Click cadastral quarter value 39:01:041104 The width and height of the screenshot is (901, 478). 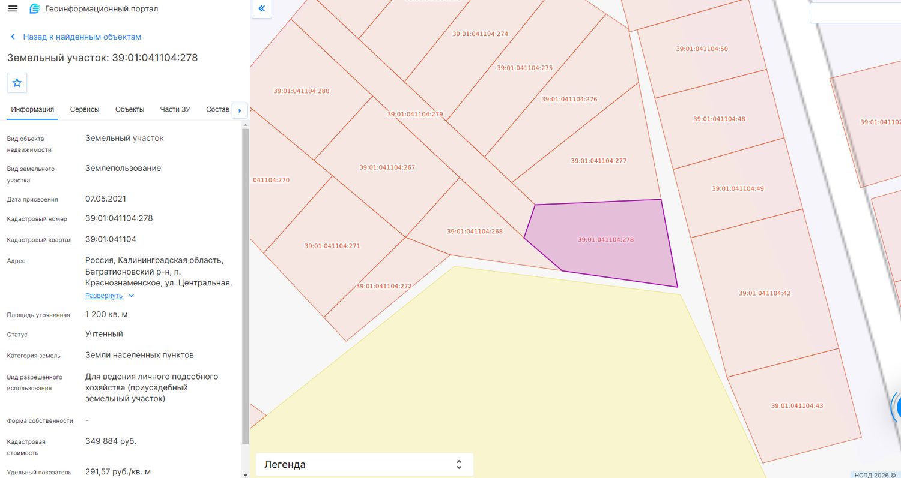click(x=111, y=239)
